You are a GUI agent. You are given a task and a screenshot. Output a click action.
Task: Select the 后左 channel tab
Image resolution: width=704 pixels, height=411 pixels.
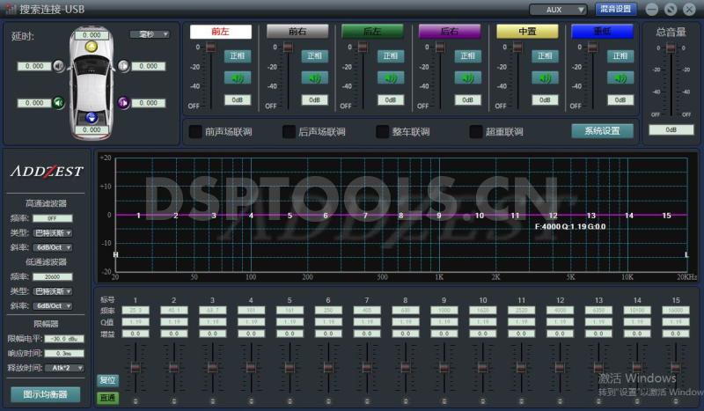click(371, 31)
